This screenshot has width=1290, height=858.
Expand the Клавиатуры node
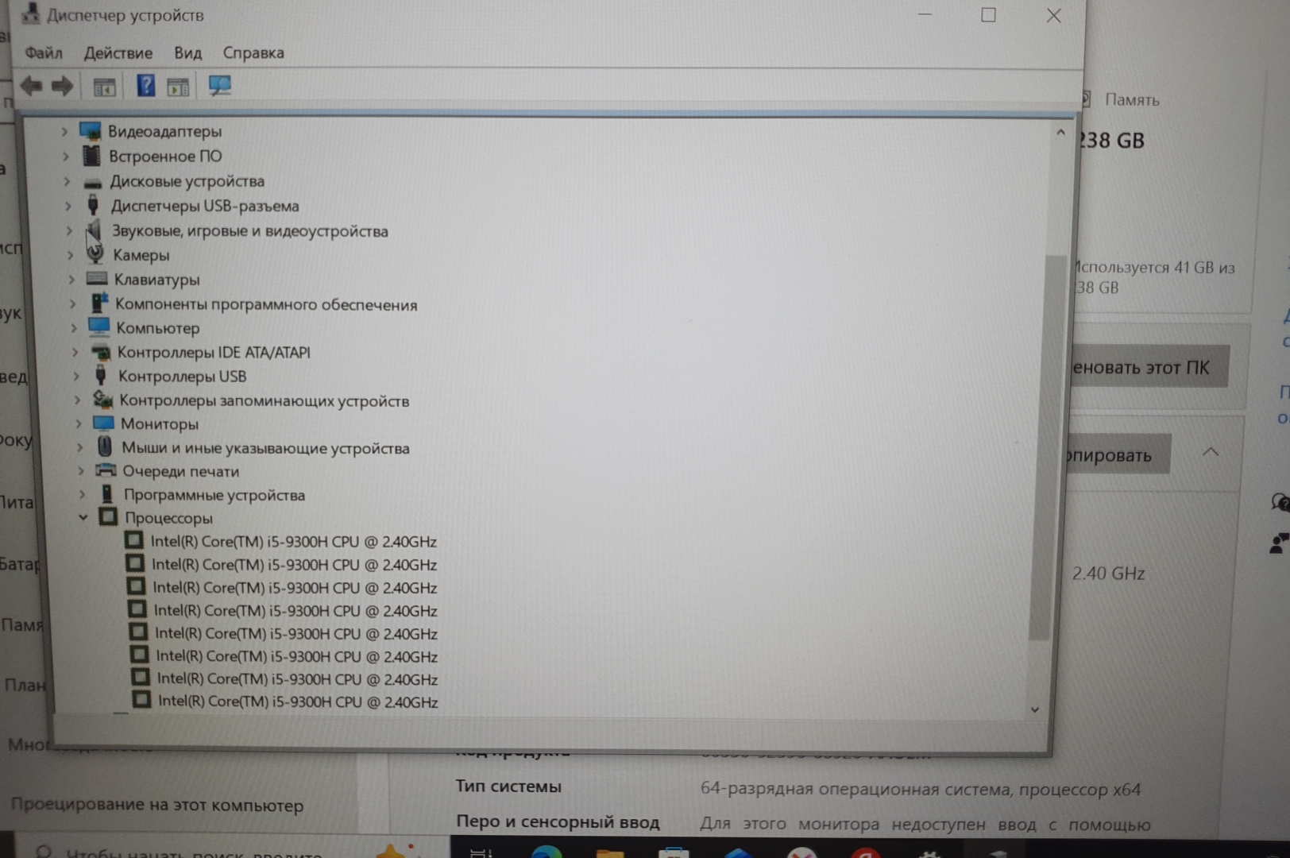pos(71,280)
